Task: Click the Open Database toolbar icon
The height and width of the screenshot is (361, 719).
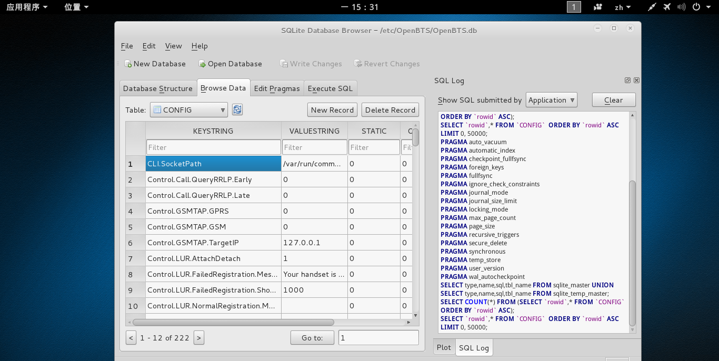Action: (x=202, y=64)
